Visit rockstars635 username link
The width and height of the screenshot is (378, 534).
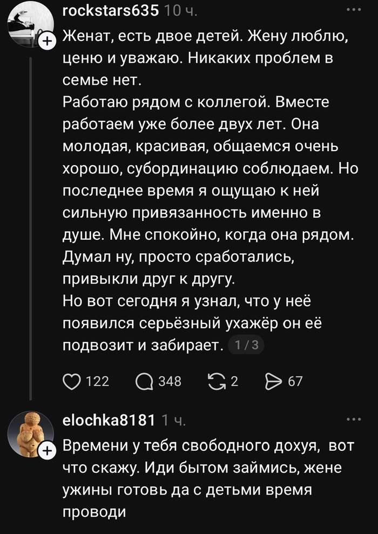111,11
